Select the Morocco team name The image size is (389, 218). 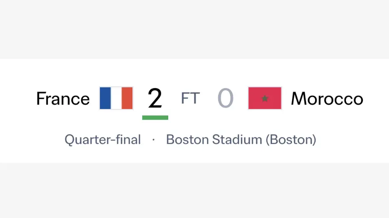pos(327,98)
